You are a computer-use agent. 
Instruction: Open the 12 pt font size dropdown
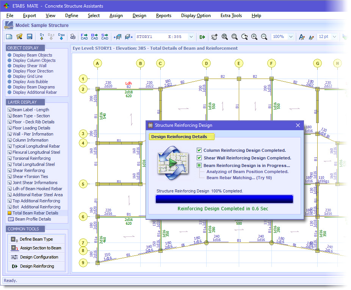335,37
